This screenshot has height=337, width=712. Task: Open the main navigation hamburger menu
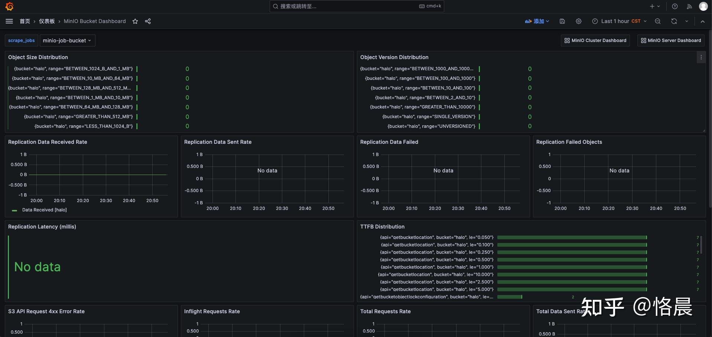click(x=9, y=21)
